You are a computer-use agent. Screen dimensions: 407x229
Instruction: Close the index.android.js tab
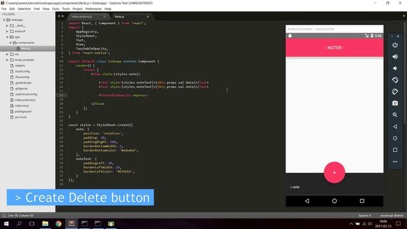(x=104, y=17)
